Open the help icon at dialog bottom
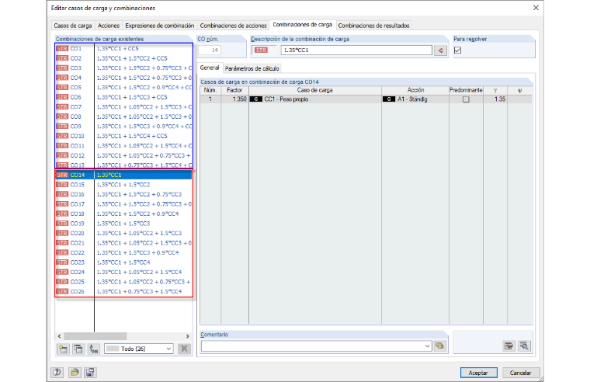This screenshot has height=382, width=590. (57, 373)
